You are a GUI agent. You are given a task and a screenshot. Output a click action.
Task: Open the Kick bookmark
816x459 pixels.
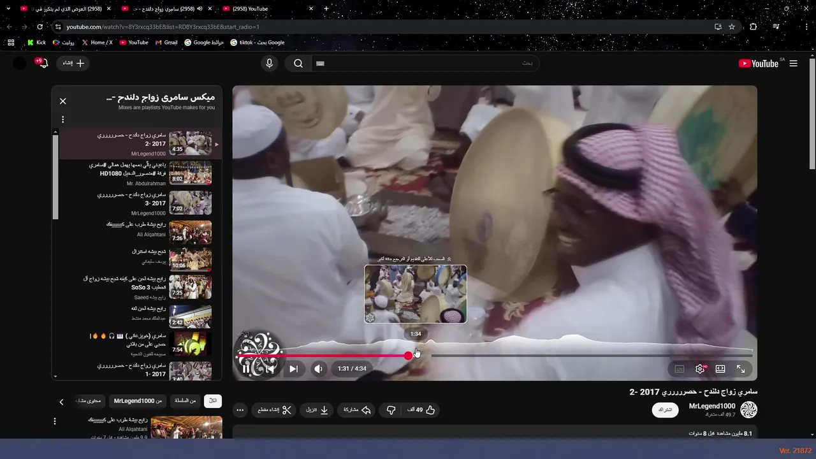[x=36, y=43]
